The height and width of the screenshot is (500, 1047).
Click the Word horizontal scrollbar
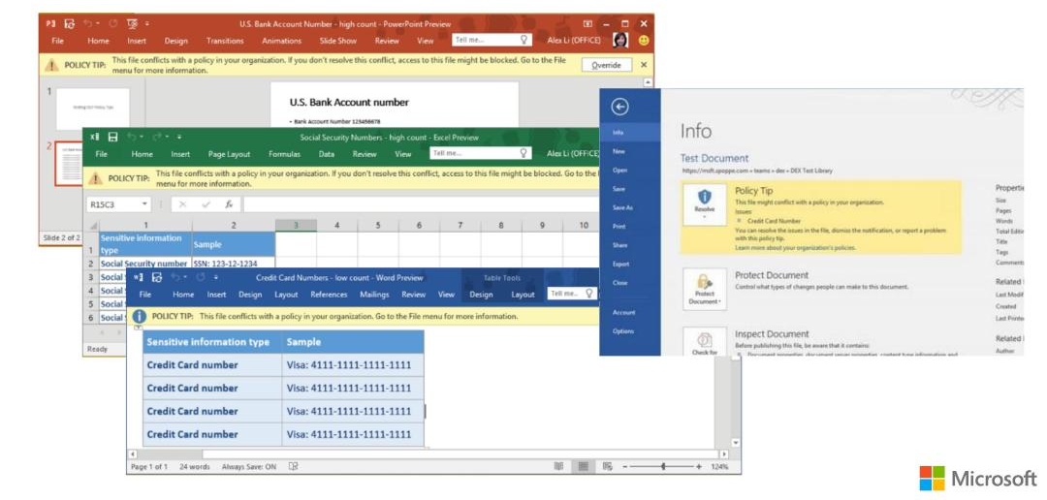(x=428, y=453)
